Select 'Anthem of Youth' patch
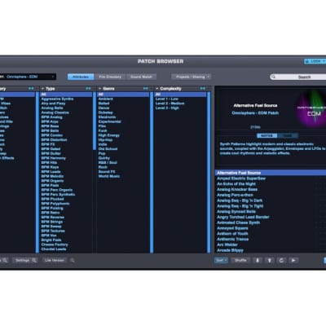The width and height of the screenshot is (326, 326). coord(232,234)
